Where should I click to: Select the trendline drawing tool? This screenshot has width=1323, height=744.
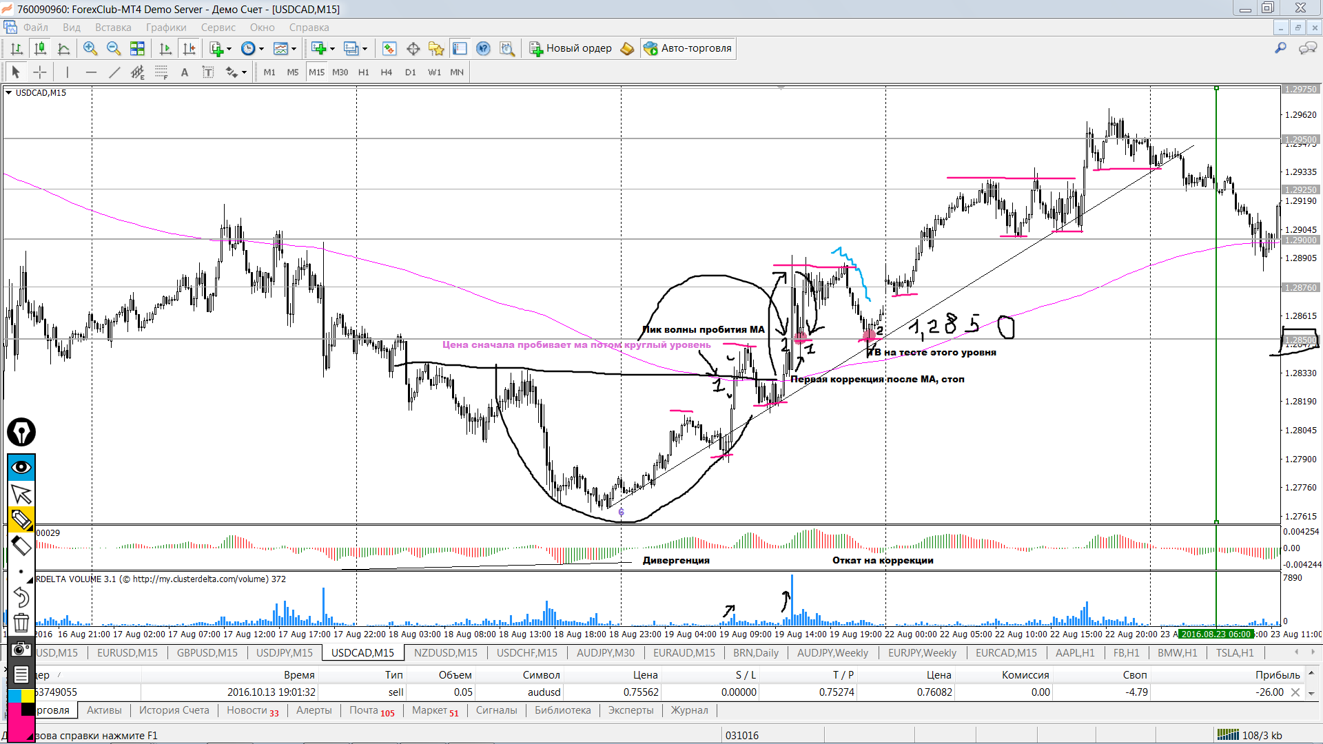click(x=114, y=72)
